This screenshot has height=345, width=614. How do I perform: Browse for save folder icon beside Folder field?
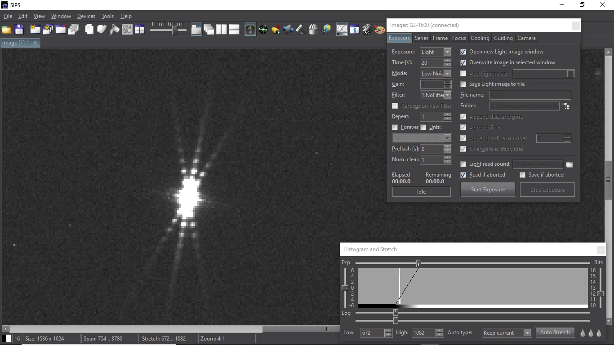(x=566, y=106)
